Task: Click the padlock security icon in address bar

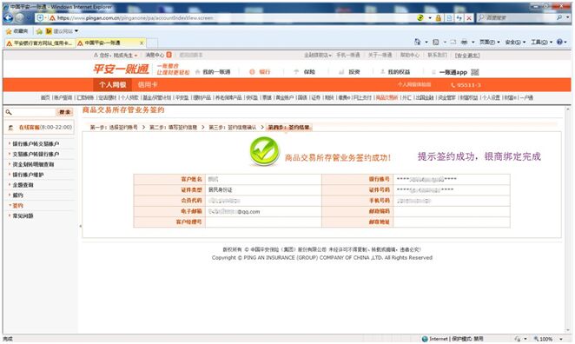Action: pyautogui.click(x=439, y=17)
